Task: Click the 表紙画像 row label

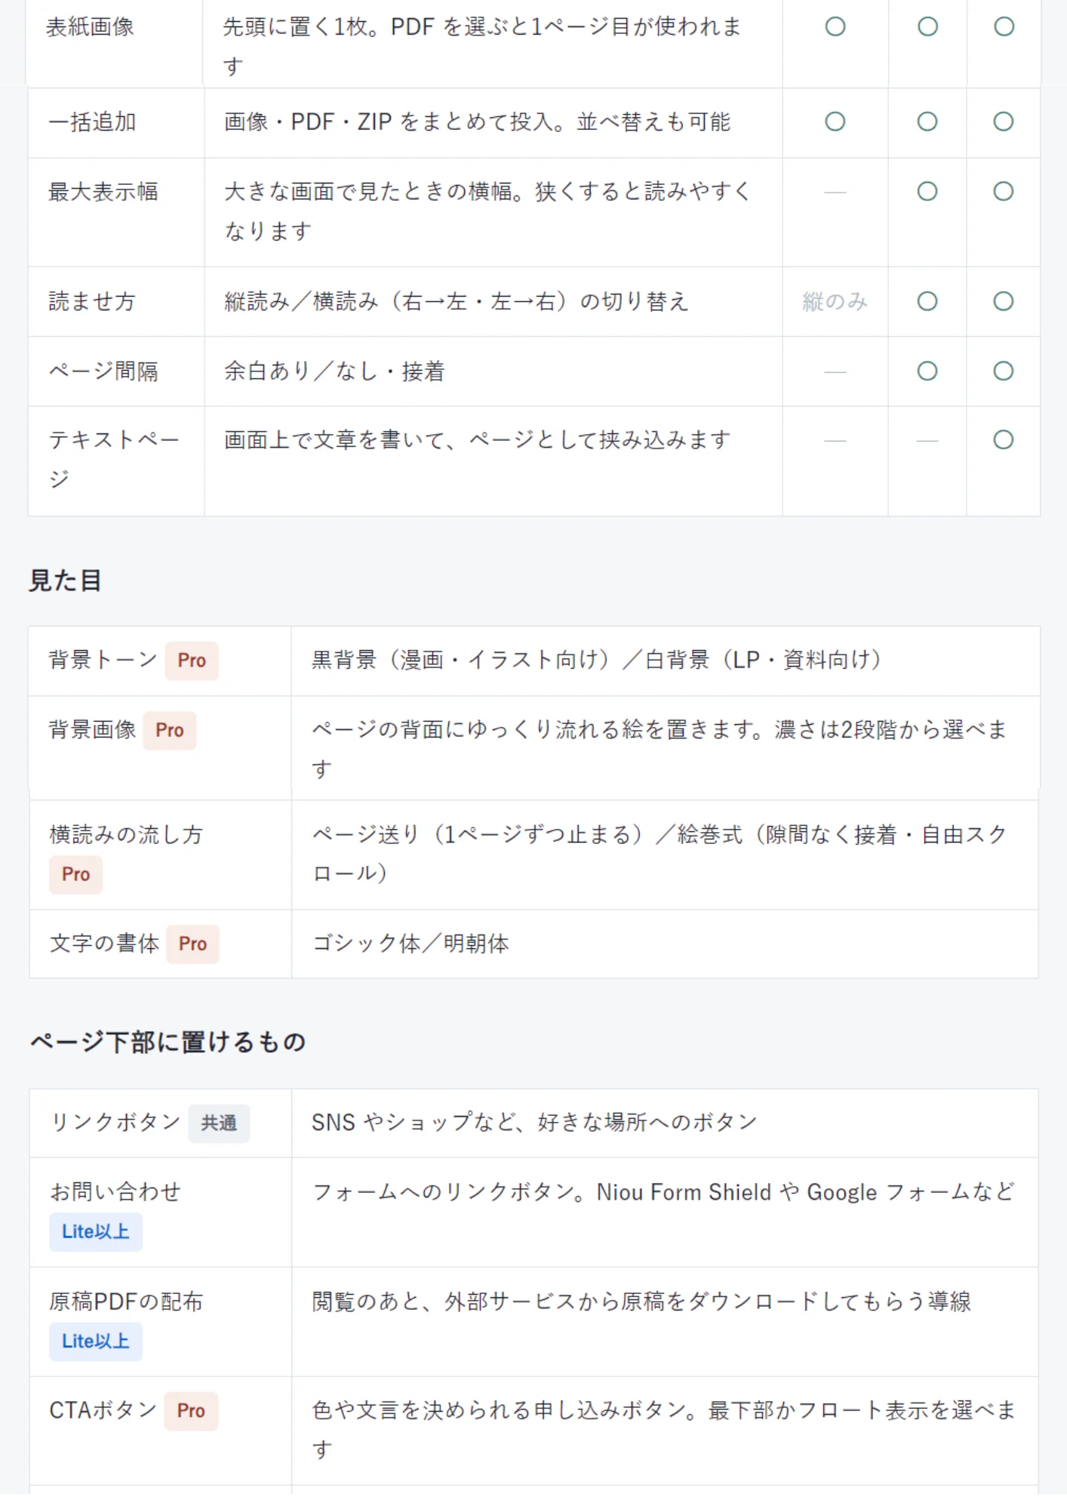Action: pos(90,27)
